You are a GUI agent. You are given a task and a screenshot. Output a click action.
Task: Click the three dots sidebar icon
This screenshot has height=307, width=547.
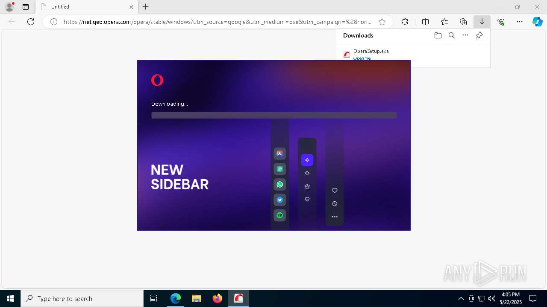(x=335, y=217)
